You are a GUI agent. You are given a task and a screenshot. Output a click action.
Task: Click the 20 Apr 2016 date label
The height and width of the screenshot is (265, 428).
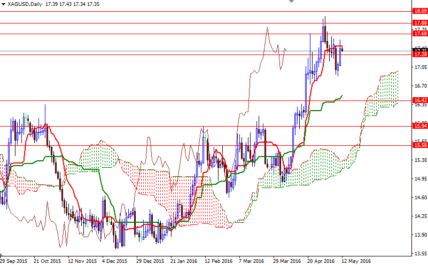click(x=321, y=261)
